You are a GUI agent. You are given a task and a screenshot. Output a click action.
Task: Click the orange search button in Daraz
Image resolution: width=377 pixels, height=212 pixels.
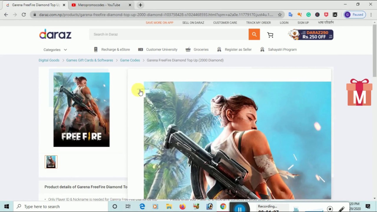click(x=254, y=34)
